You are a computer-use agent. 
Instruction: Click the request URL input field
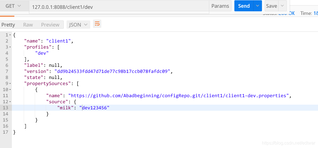[119, 7]
